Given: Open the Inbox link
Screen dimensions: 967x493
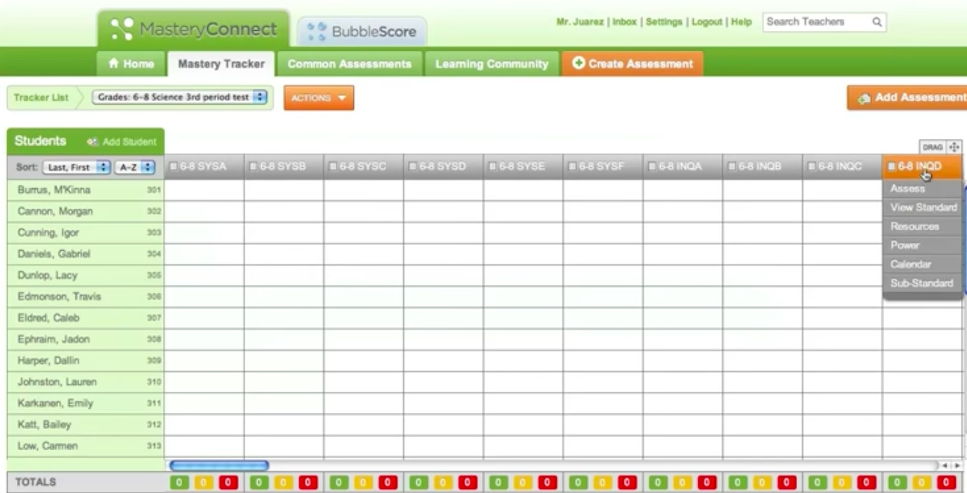Looking at the screenshot, I should coord(624,22).
